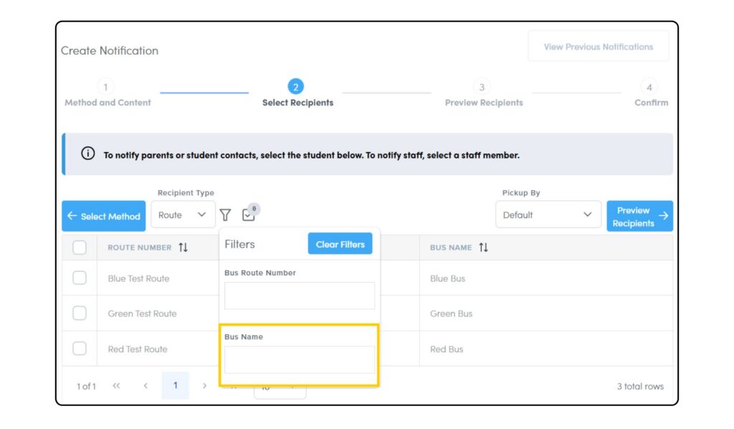Open the Pickup By Default dropdown

click(x=548, y=214)
